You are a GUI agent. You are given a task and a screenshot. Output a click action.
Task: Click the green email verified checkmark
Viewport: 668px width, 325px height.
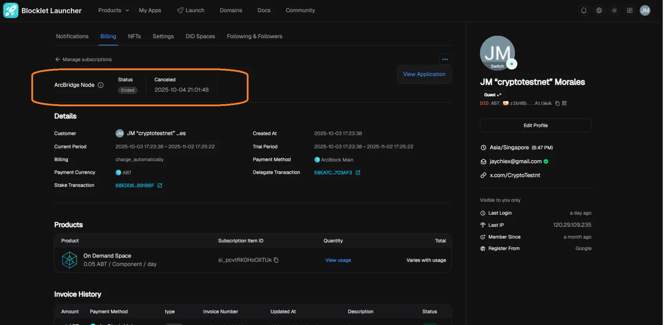tap(546, 161)
